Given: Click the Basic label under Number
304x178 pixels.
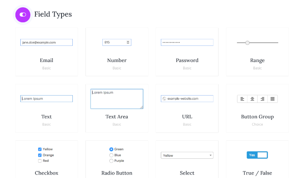Looking at the screenshot, I should pyautogui.click(x=117, y=68).
